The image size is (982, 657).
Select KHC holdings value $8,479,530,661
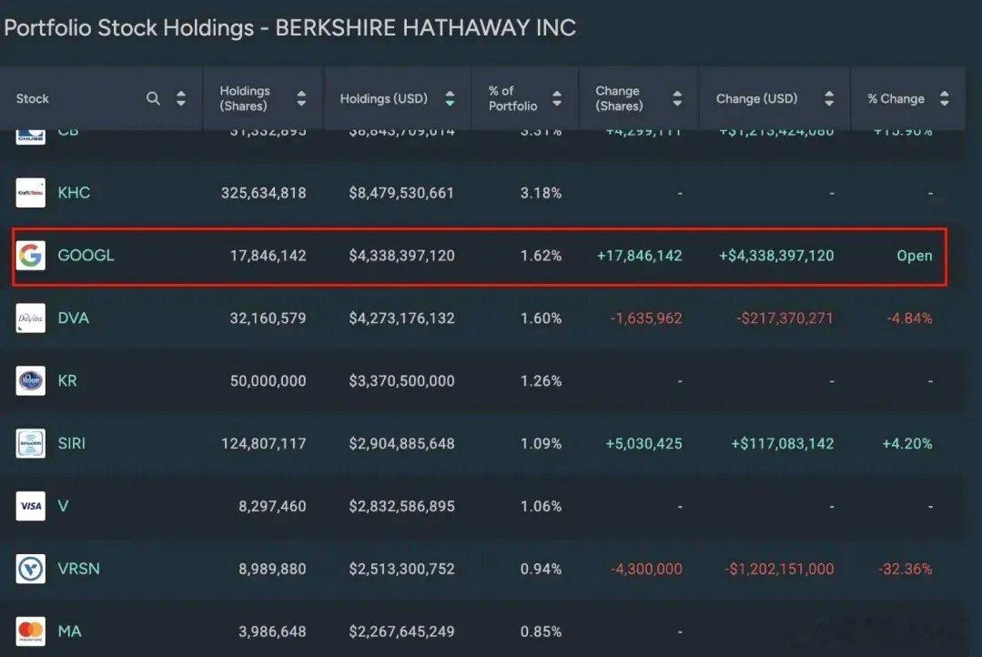(x=401, y=192)
